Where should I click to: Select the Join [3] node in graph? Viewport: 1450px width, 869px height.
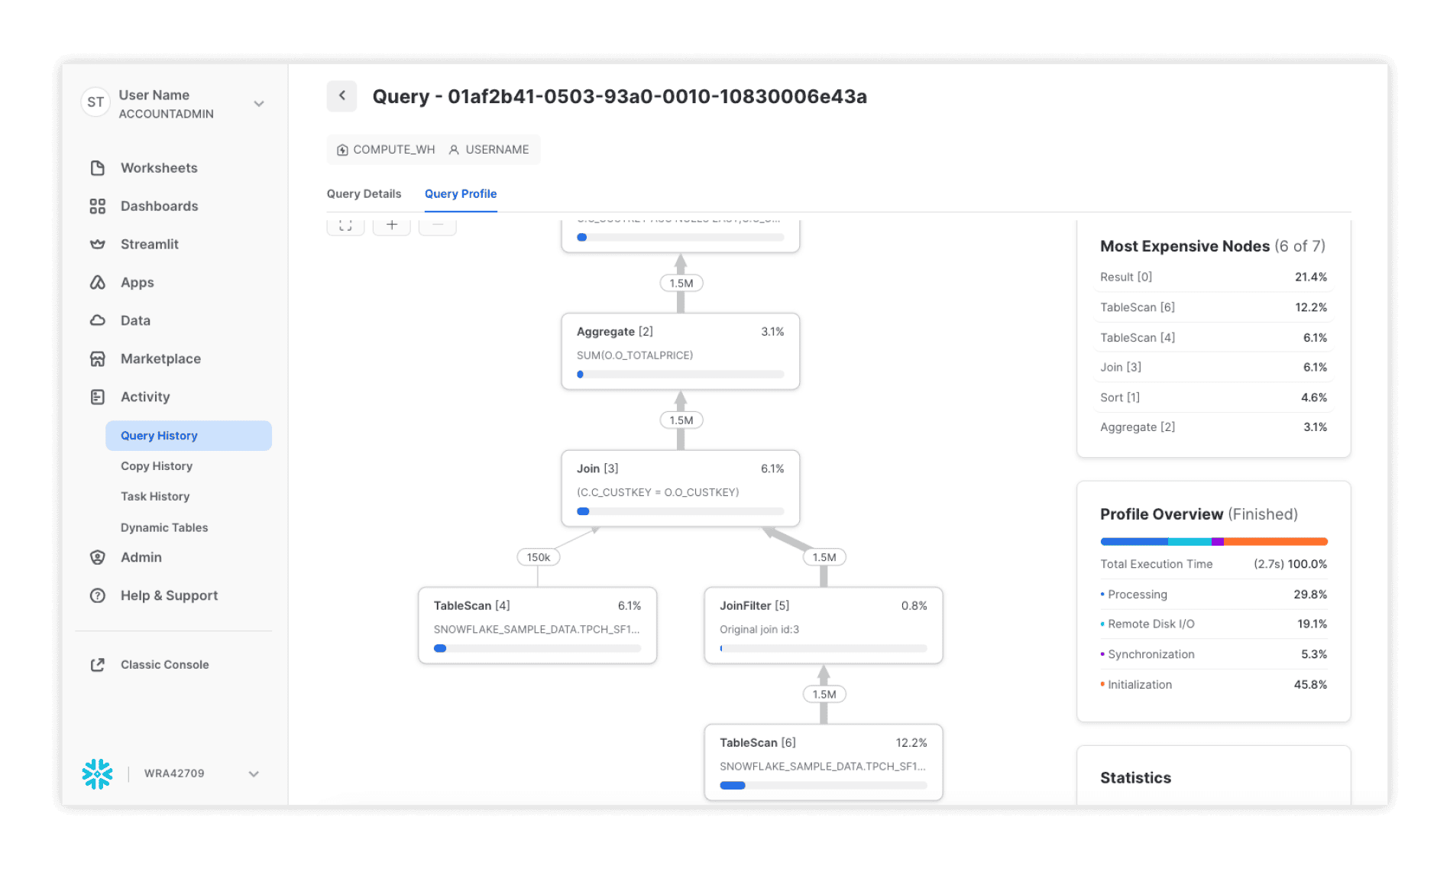(x=680, y=488)
